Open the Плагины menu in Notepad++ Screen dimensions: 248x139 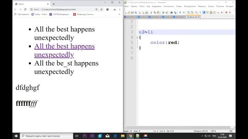[x=220, y=6]
